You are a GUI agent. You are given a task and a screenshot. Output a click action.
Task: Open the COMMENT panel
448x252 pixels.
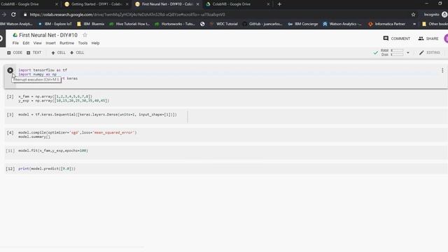(x=397, y=38)
